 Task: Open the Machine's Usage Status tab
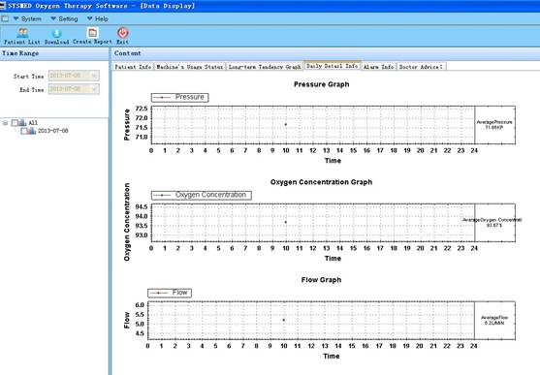190,67
